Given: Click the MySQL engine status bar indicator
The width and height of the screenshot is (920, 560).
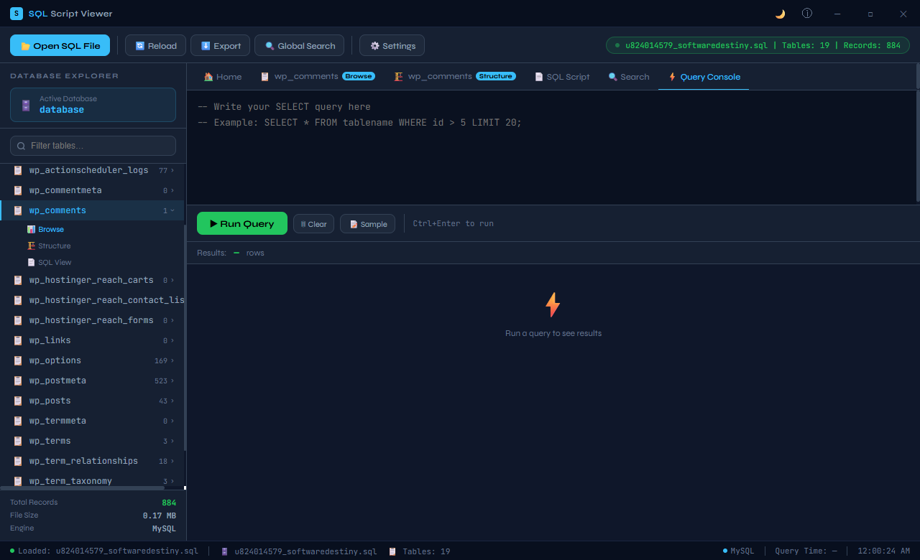Looking at the screenshot, I should pyautogui.click(x=739, y=551).
